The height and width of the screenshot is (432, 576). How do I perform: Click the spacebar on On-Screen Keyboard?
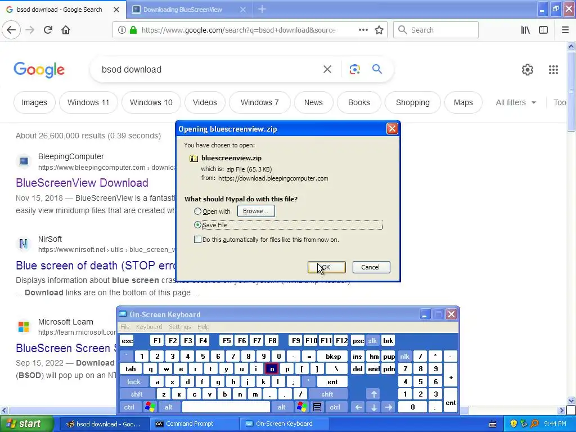(226, 407)
